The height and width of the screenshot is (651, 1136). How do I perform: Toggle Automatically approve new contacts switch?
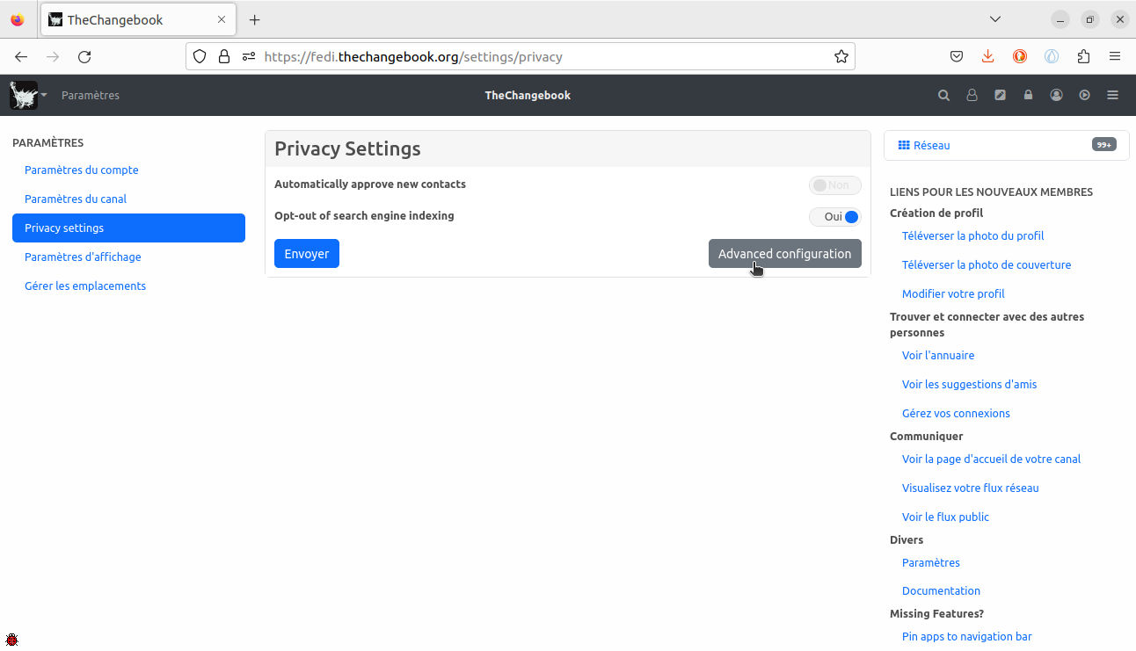click(834, 185)
